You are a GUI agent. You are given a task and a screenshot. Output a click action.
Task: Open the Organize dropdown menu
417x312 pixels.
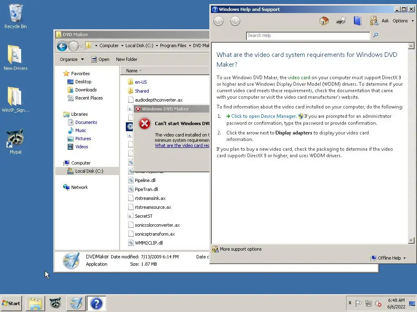72,59
